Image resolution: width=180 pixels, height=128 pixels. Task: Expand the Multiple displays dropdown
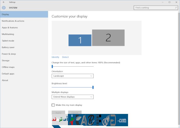(x=73, y=97)
